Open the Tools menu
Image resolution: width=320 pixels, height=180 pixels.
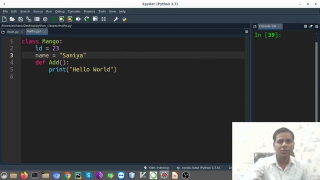coord(102,11)
